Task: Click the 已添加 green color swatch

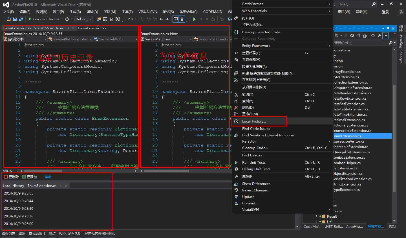Action: pos(24,177)
